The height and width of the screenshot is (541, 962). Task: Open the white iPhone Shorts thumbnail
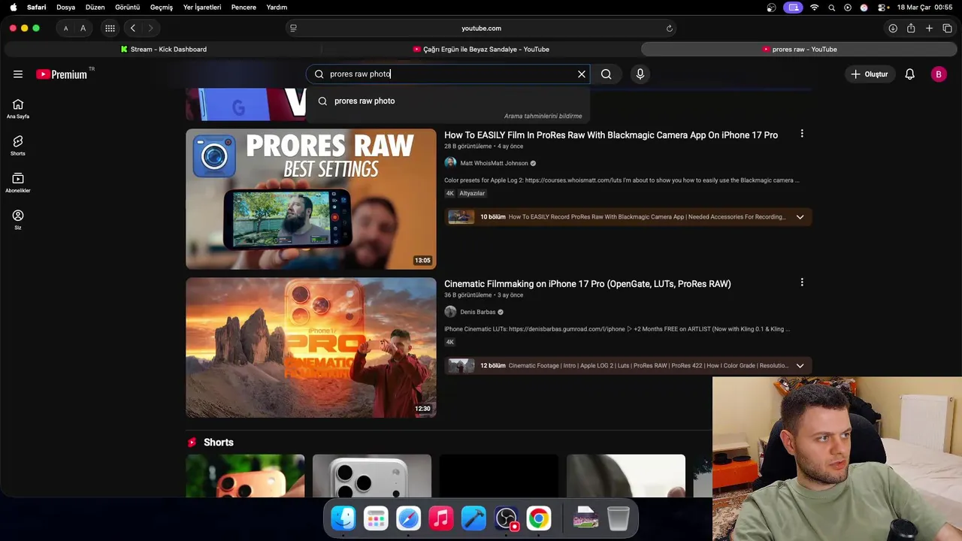click(372, 476)
